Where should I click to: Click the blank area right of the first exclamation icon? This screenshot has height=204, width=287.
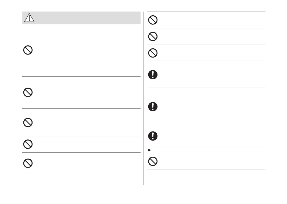tap(210, 74)
